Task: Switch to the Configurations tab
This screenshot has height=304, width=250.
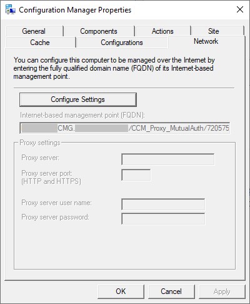Action: [x=122, y=43]
